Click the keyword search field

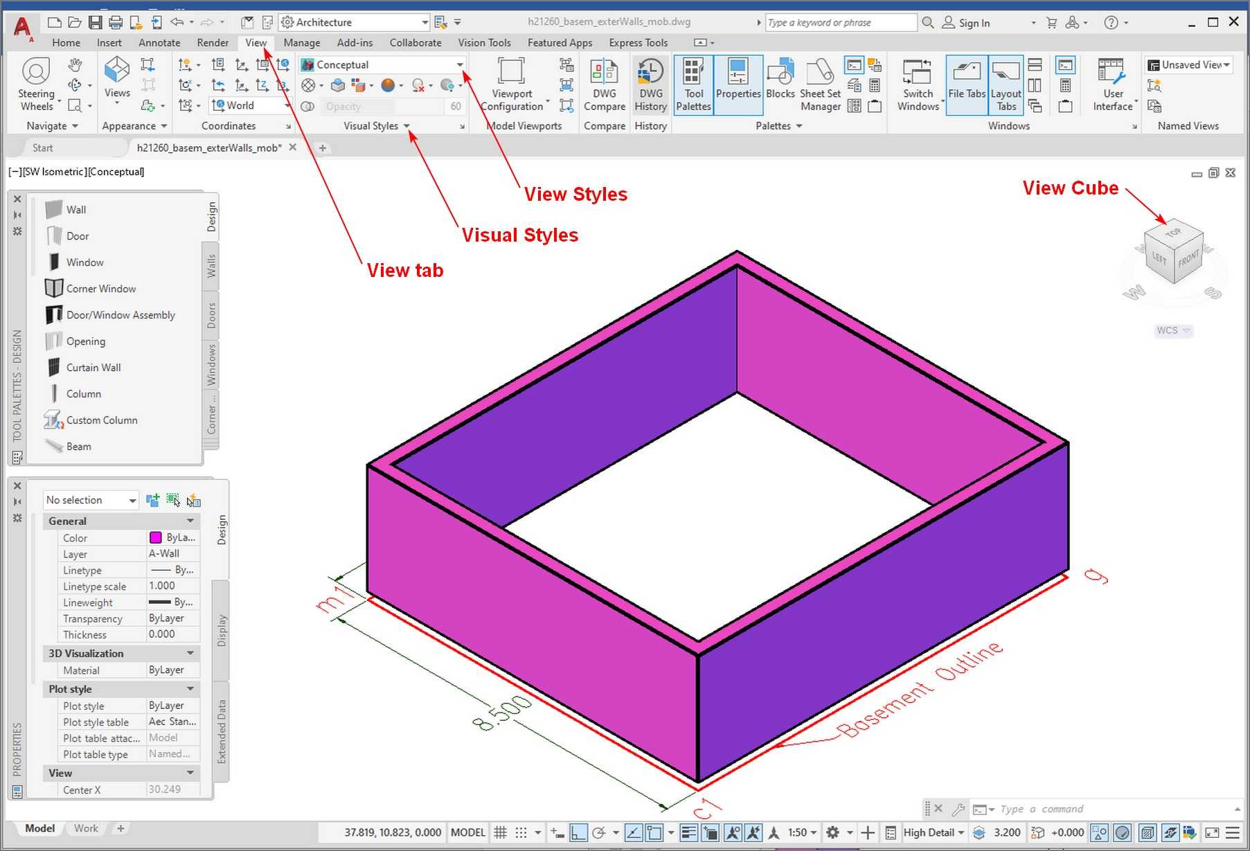(x=841, y=22)
